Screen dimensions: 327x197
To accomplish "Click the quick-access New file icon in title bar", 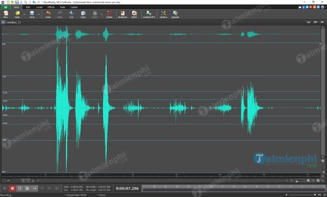I will pyautogui.click(x=8, y=2).
